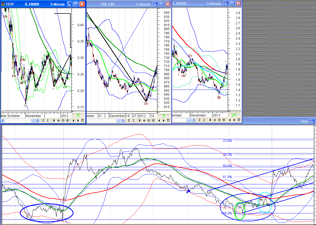Click the scroll-right arrow in the 1.89000 chart scrollbar
316x225 pixels.
coord(194,120)
